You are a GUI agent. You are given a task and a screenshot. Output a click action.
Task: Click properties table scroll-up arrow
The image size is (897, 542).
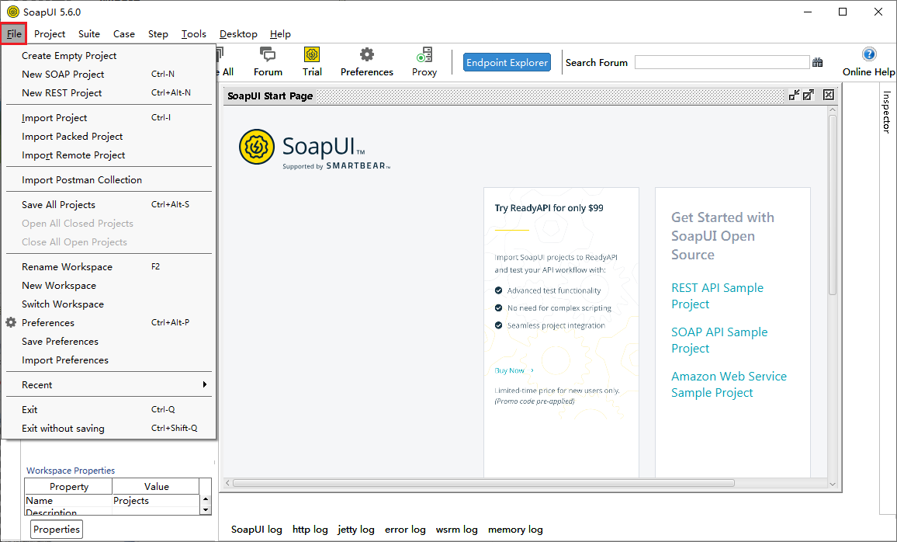tap(206, 499)
